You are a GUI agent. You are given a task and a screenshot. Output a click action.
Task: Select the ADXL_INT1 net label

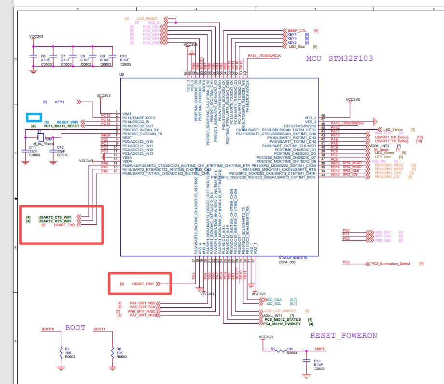[273, 315]
